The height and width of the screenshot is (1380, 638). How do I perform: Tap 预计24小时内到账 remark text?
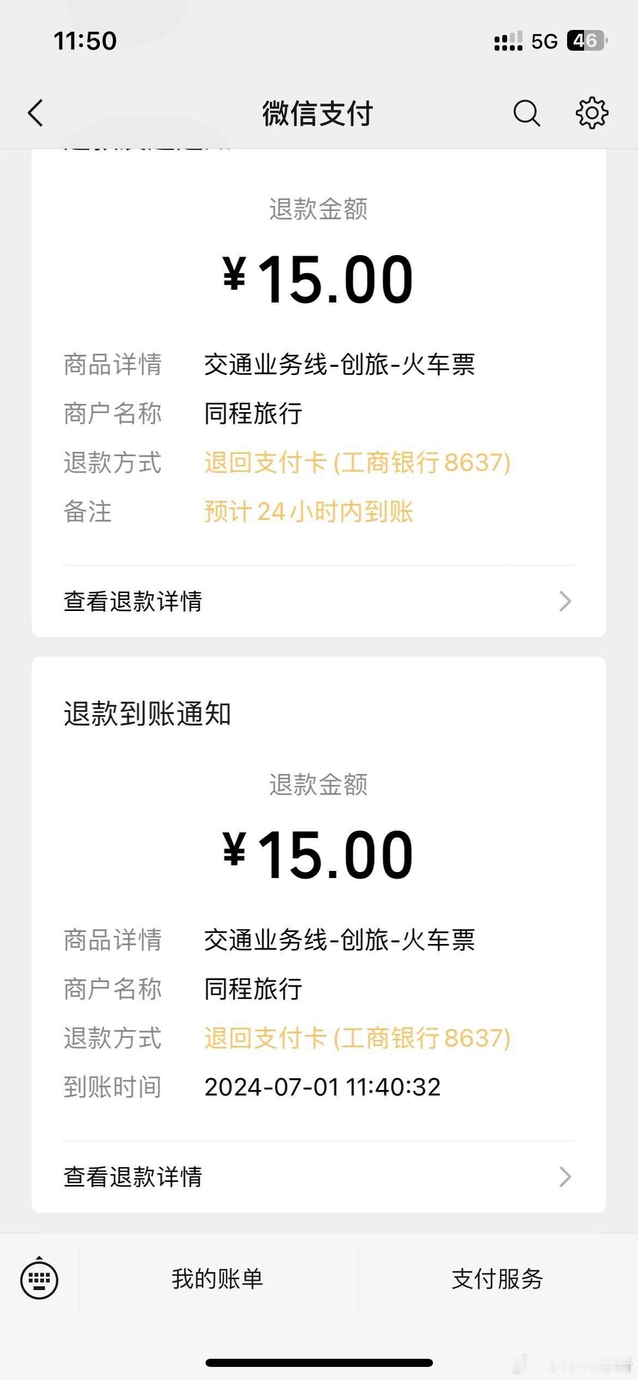309,512
